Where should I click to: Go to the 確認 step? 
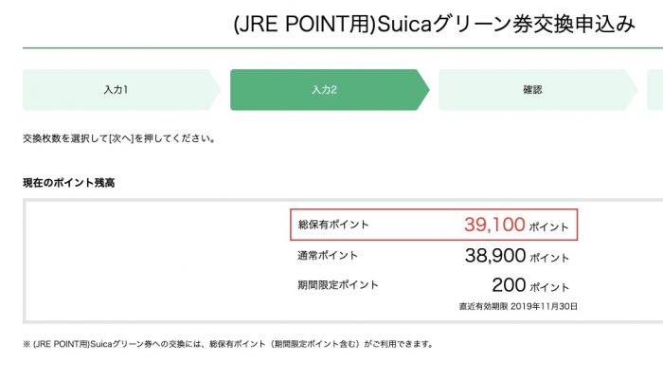(532, 89)
